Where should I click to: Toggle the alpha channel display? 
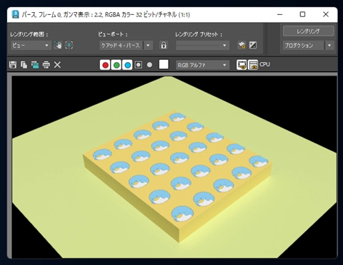(x=139, y=65)
